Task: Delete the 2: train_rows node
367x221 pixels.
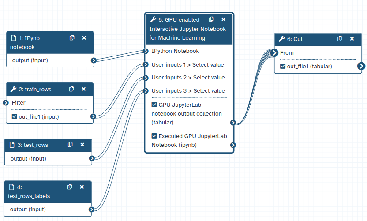Action: coord(83,89)
